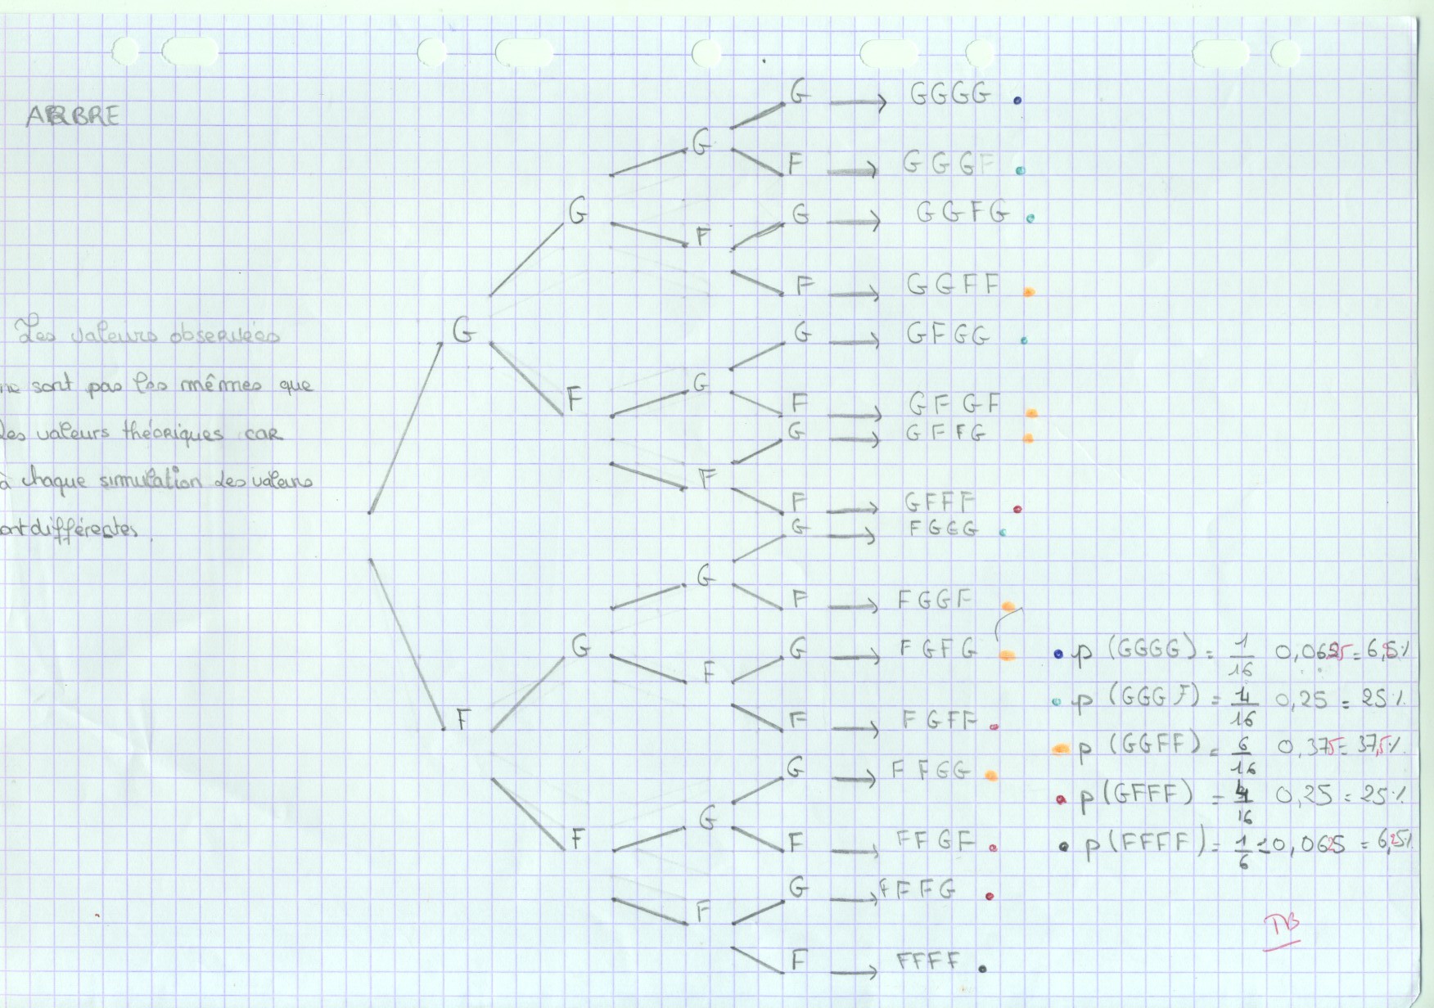Select the FFGG outcome label
Screen dimensions: 1434x1008
point(931,771)
